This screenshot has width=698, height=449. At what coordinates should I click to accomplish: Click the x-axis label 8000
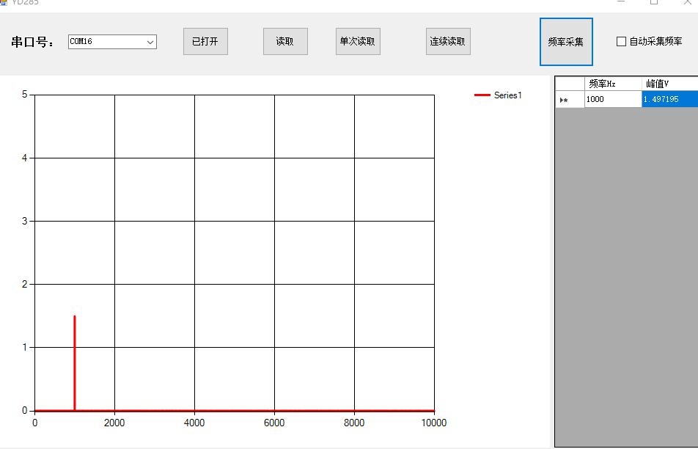pyautogui.click(x=354, y=423)
